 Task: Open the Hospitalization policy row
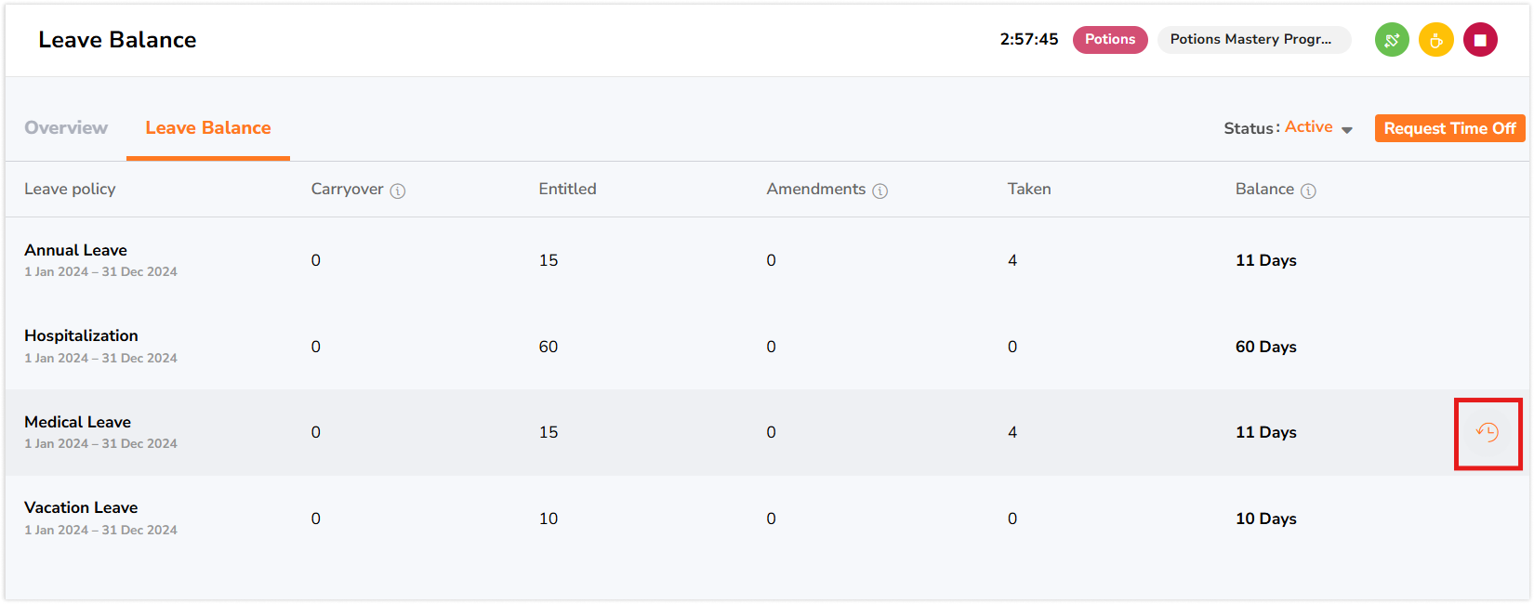pyautogui.click(x=767, y=347)
